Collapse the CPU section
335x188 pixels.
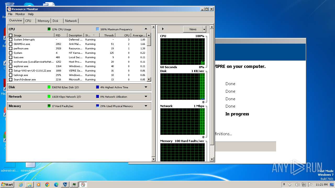146,29
